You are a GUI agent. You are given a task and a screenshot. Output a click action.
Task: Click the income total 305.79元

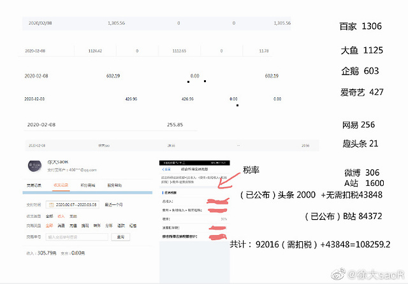click(x=47, y=253)
